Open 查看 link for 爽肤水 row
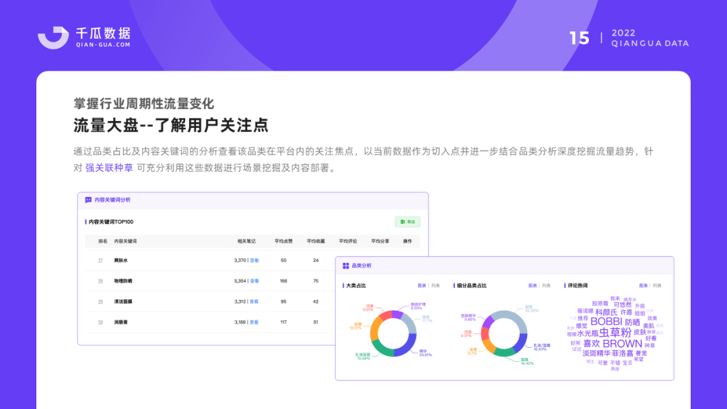 [253, 260]
